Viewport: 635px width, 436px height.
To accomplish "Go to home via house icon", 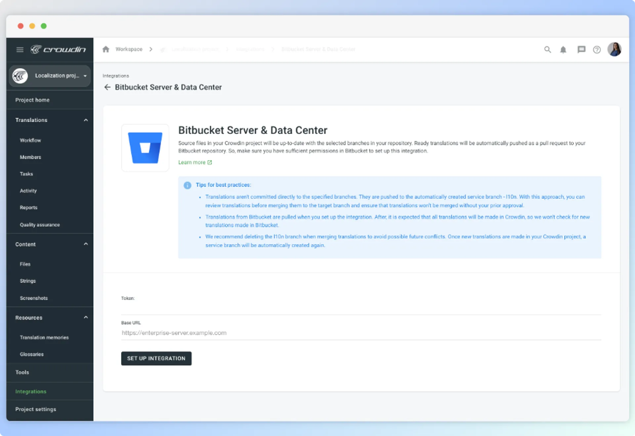I will pyautogui.click(x=106, y=49).
